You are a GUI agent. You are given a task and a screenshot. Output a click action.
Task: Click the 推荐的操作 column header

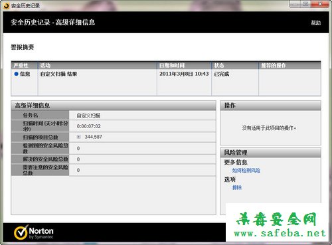(x=290, y=65)
